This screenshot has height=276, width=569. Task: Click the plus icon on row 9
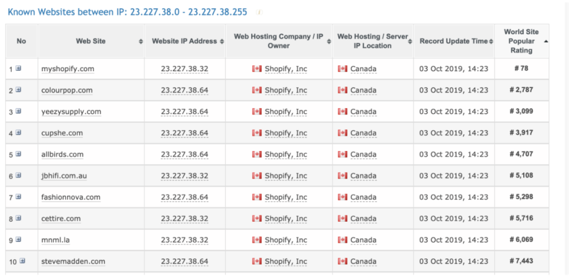click(x=18, y=240)
